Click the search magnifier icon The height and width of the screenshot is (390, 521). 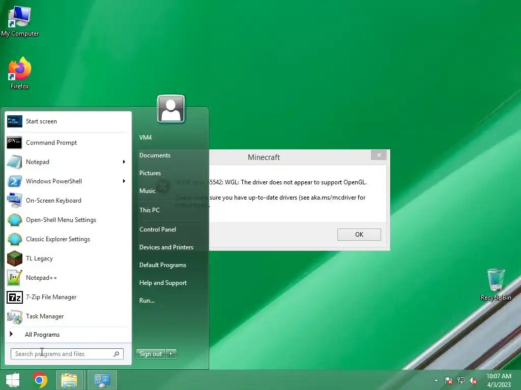pos(117,354)
